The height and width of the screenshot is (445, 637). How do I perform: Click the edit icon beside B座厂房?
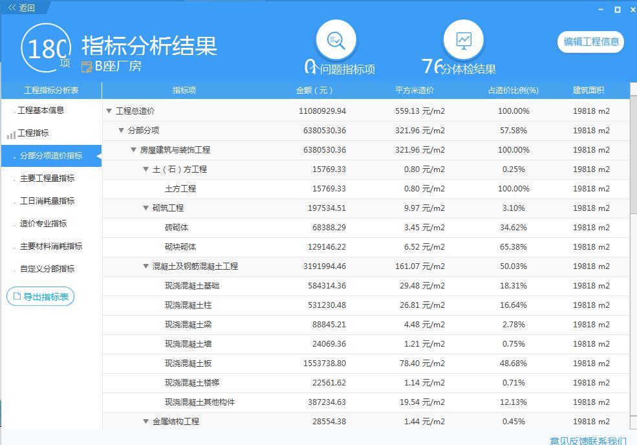point(87,67)
